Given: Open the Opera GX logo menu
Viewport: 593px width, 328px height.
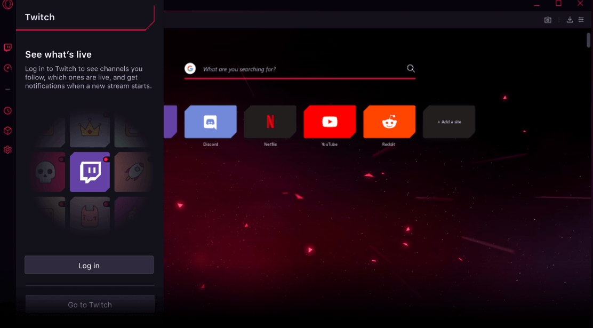Looking at the screenshot, I should pyautogui.click(x=7, y=5).
